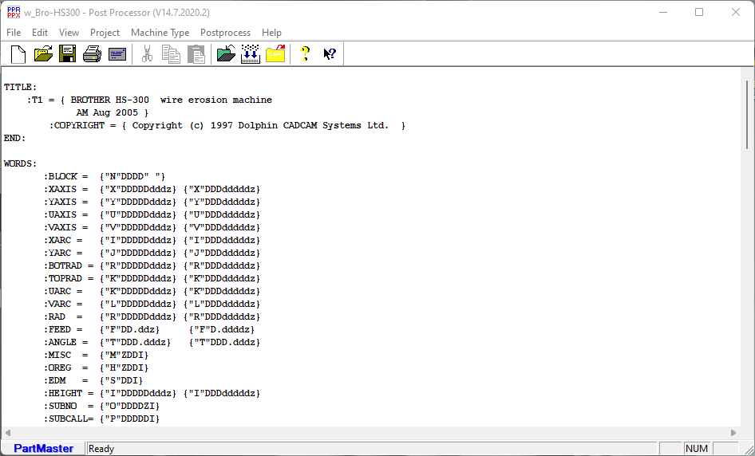Click the Ready status text

(x=101, y=449)
